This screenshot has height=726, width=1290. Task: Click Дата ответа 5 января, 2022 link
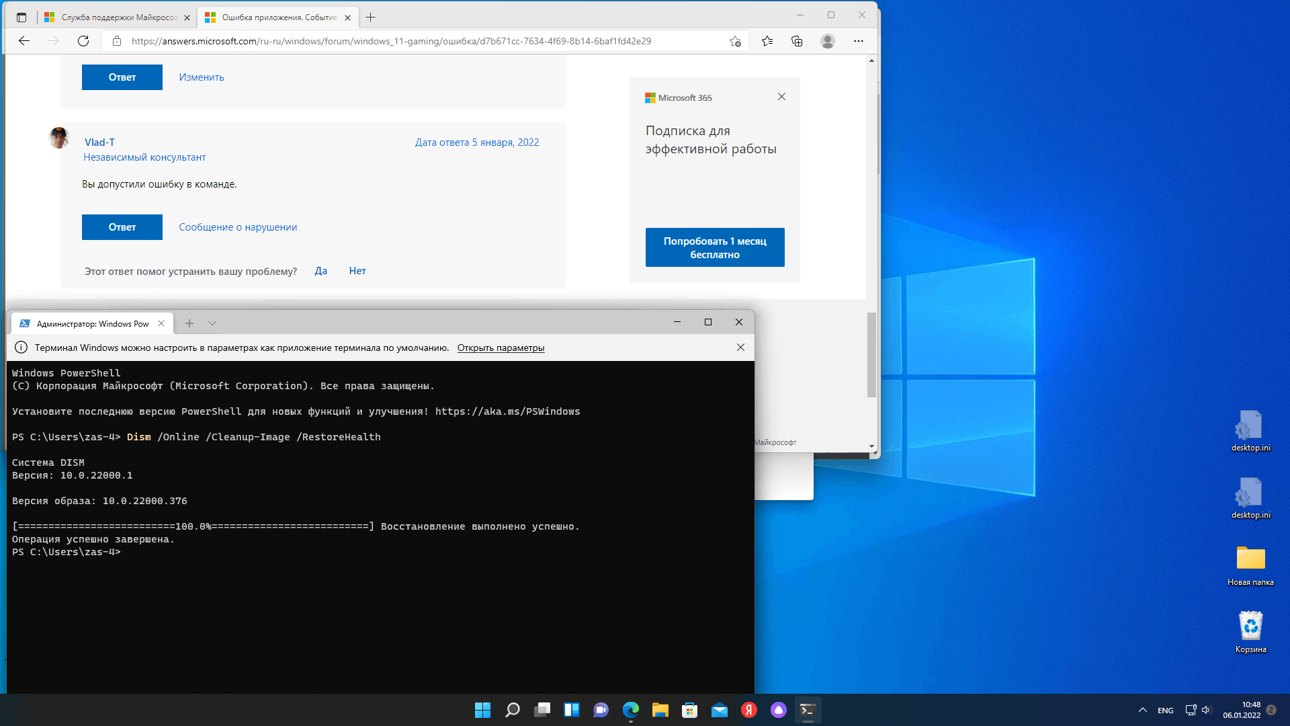tap(477, 143)
